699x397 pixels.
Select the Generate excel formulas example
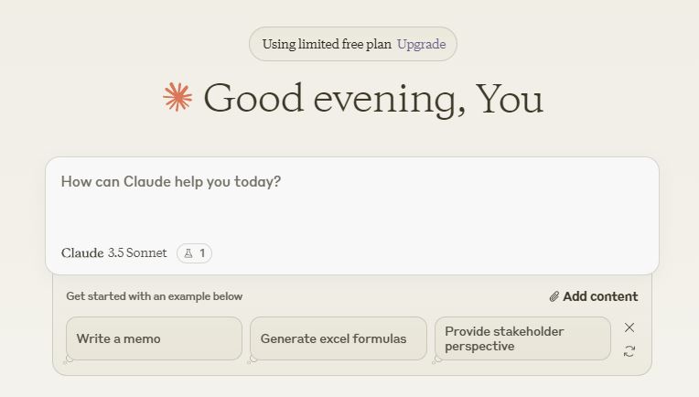point(339,338)
